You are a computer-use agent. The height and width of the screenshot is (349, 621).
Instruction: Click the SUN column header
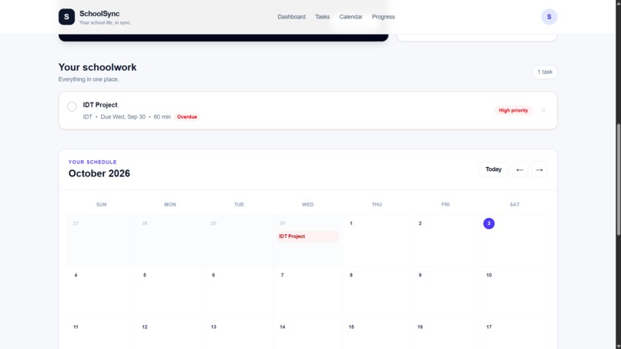click(x=102, y=204)
